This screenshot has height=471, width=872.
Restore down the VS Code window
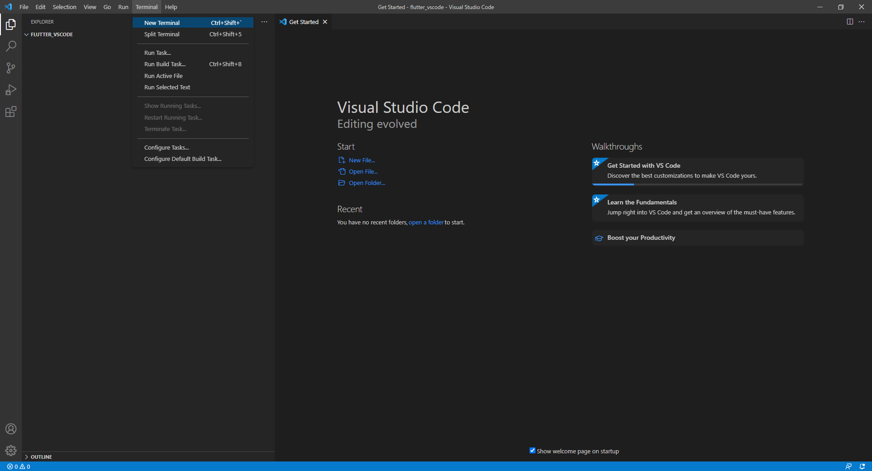coord(841,7)
